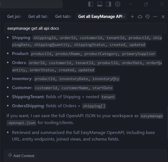Click the cloud icon in chat header
The height and width of the screenshot is (162, 168).
tap(140, 17)
